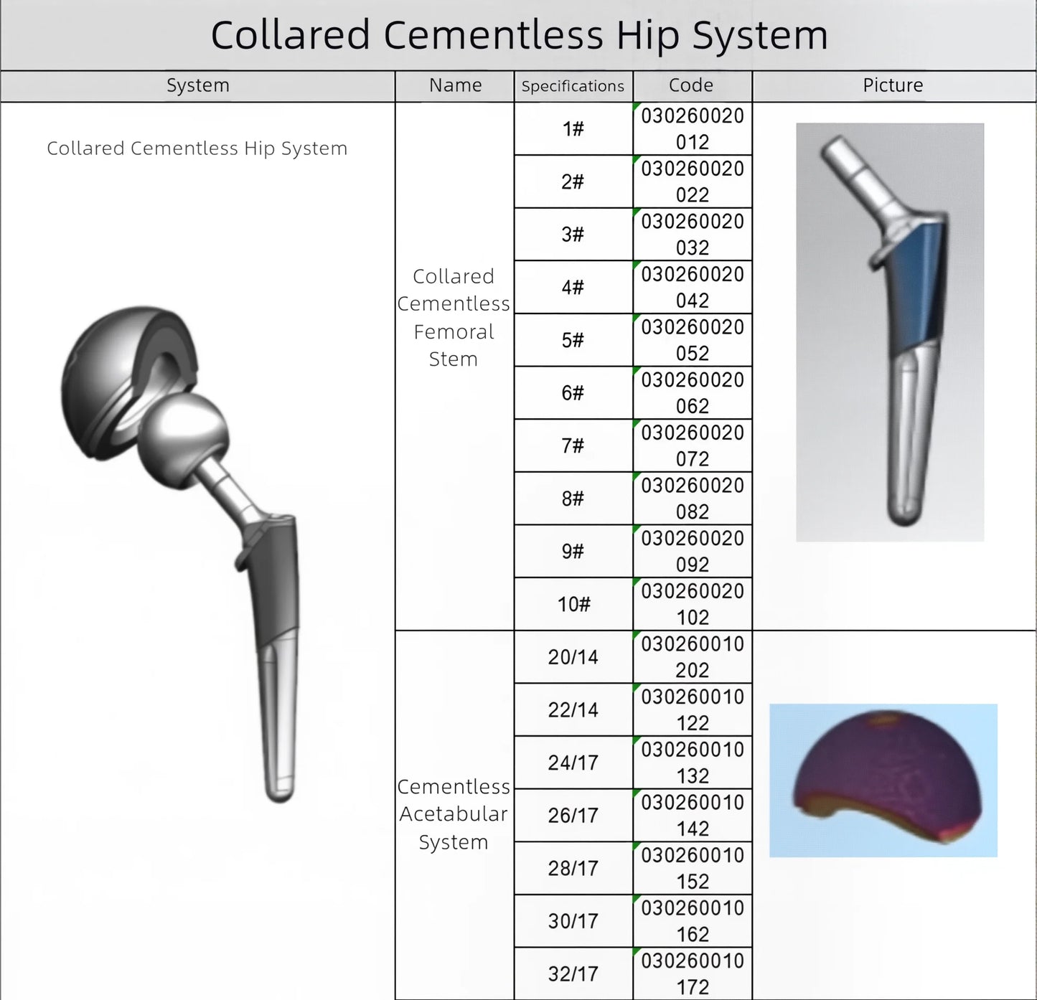Click code cell '030260020 082'

coord(693,499)
